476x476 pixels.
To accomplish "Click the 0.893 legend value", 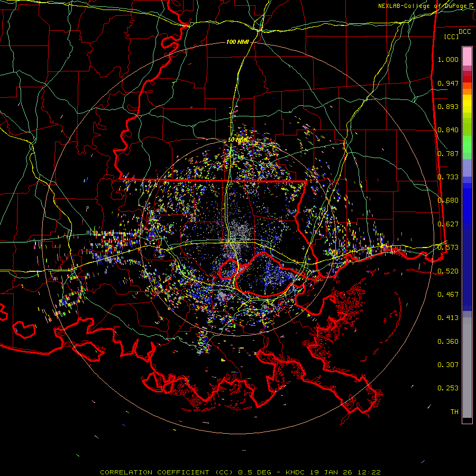I will [x=448, y=106].
